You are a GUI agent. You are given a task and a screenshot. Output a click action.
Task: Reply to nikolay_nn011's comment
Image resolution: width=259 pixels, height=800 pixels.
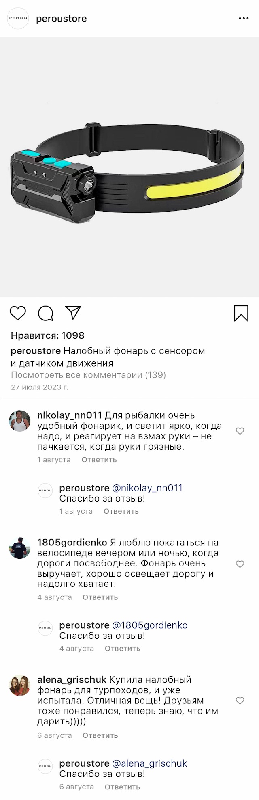coord(99,460)
